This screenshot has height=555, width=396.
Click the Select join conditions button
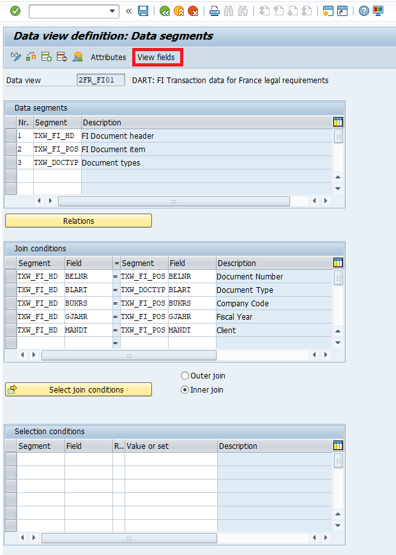79,390
